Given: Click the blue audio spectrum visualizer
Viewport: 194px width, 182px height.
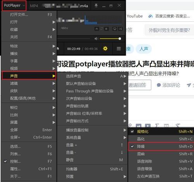Looking at the screenshot, I should pos(103,20).
